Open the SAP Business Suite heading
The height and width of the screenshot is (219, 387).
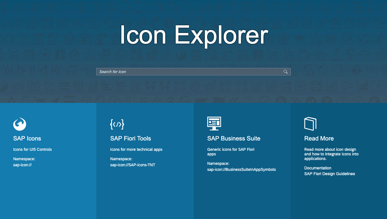234,138
